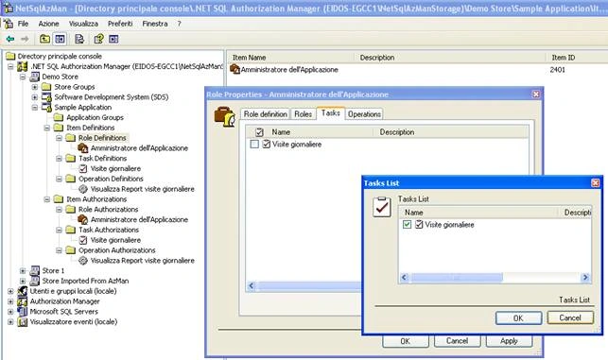This screenshot has width=608, height=360.
Task: Click the Back arrow toolbar icon
Action: (10, 39)
